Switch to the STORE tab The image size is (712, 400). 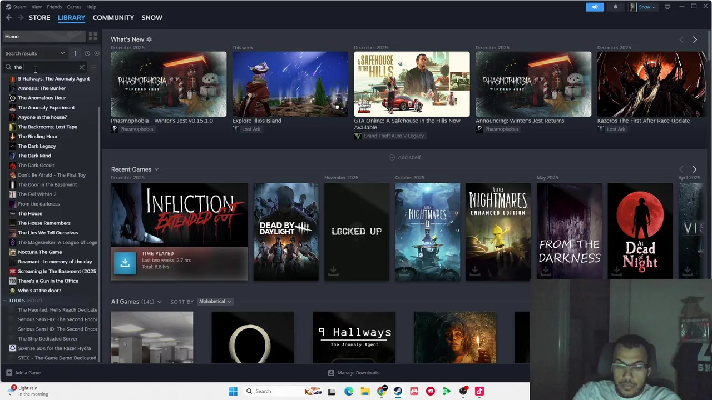click(39, 18)
